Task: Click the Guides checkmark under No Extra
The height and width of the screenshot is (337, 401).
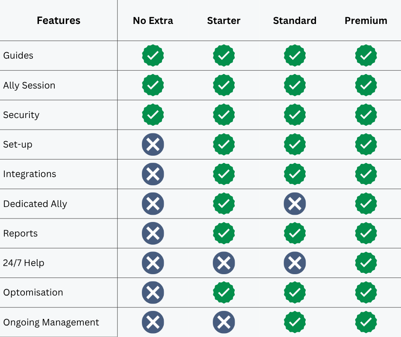Action: click(153, 56)
